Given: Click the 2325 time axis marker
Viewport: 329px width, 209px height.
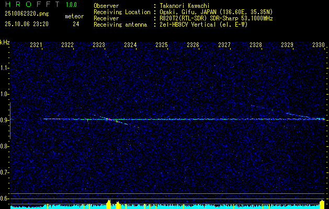Looking at the screenshot, I should coord(162,44).
